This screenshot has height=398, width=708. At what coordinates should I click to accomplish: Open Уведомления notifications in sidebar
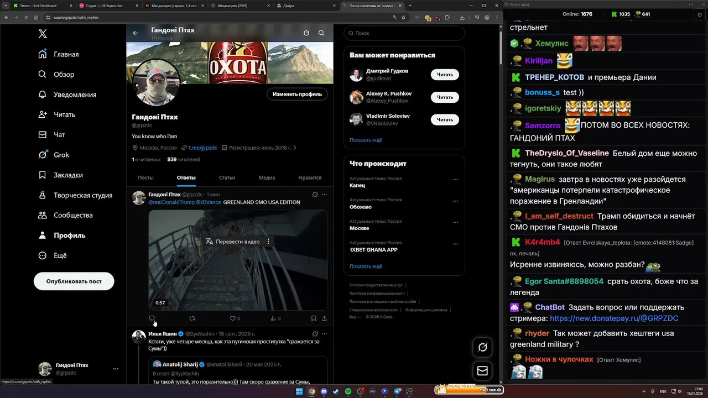click(67, 95)
